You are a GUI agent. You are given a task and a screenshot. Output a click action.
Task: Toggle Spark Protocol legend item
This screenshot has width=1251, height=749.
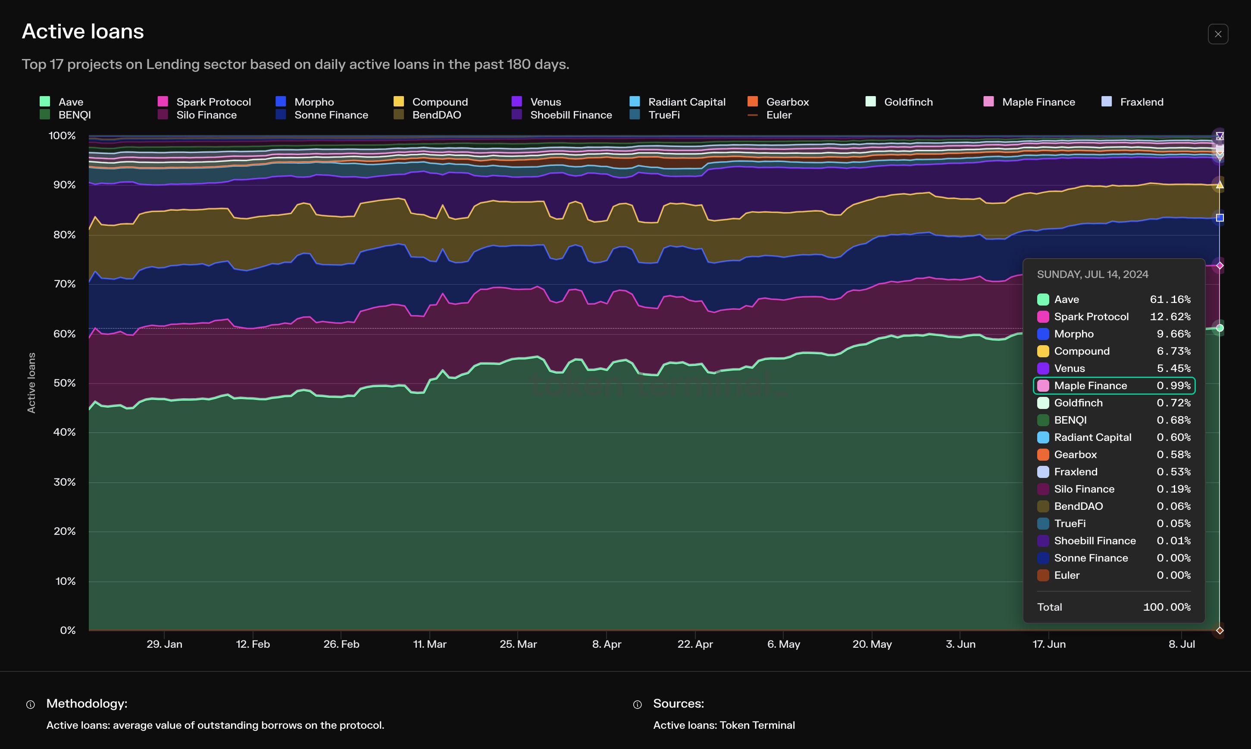click(x=213, y=102)
